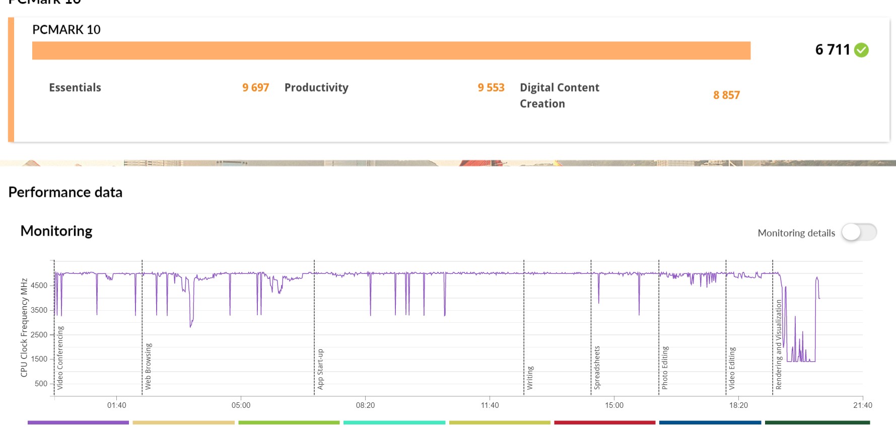Click the Performance data heading
896x428 pixels.
65,192
